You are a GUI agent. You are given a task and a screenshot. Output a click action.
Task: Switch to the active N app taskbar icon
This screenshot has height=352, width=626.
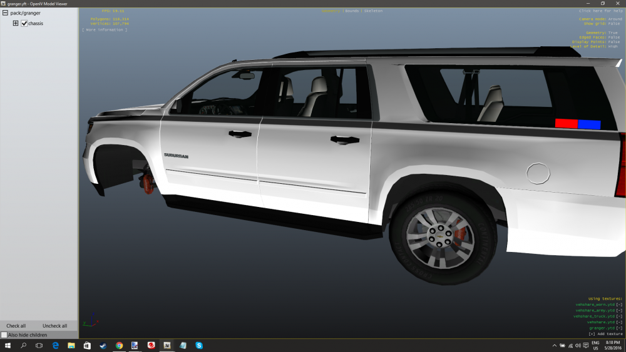click(x=167, y=346)
